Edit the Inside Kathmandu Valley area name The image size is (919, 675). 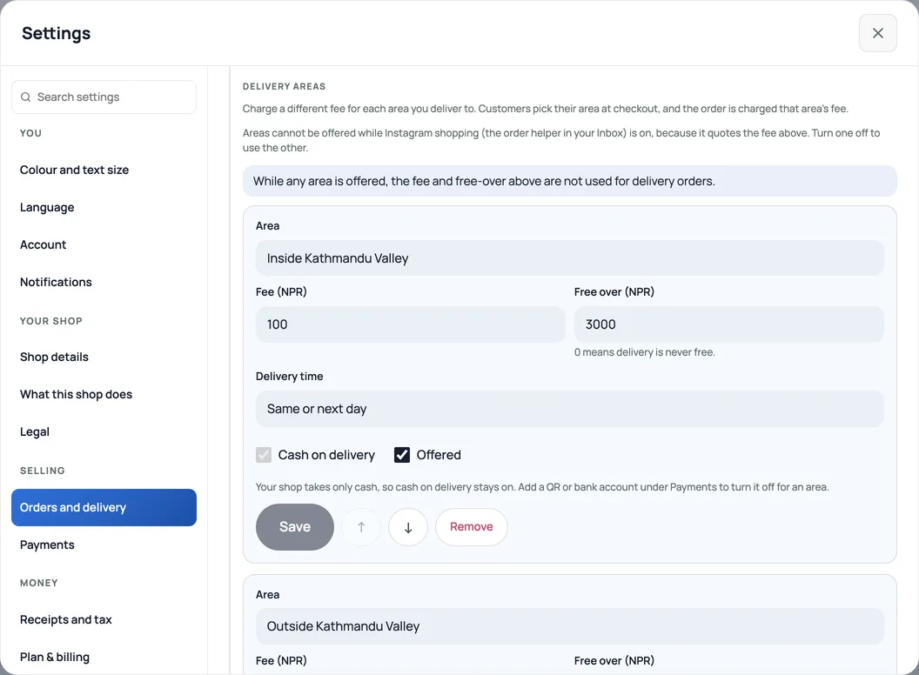point(570,258)
